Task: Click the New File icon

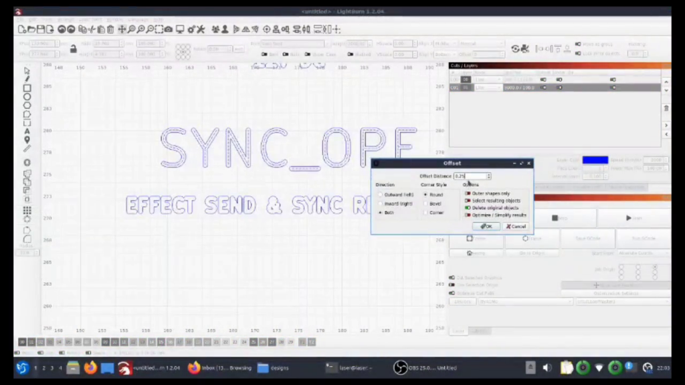Action: (x=22, y=29)
